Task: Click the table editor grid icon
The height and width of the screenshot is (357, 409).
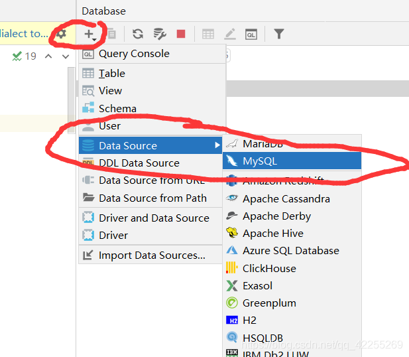Action: [x=208, y=35]
